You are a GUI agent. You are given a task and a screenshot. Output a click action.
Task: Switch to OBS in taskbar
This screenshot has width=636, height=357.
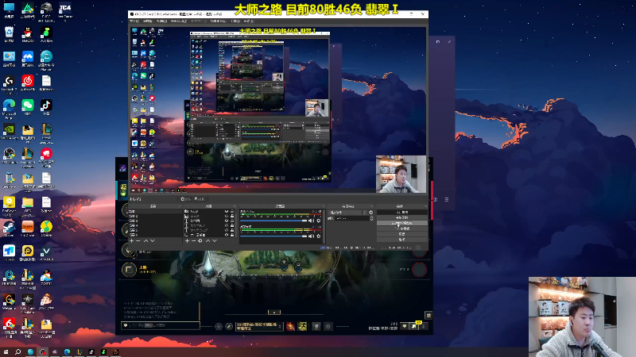pos(43,352)
